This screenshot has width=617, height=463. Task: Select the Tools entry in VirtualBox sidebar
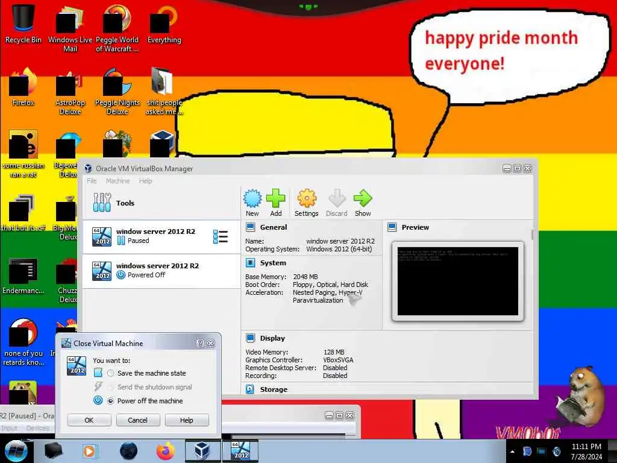pyautogui.click(x=161, y=203)
